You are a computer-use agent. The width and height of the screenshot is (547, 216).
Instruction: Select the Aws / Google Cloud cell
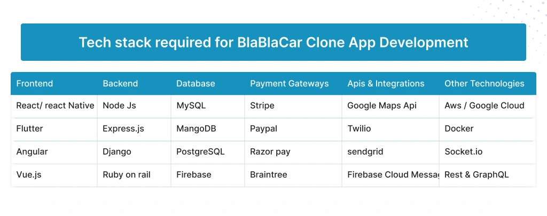(x=484, y=106)
